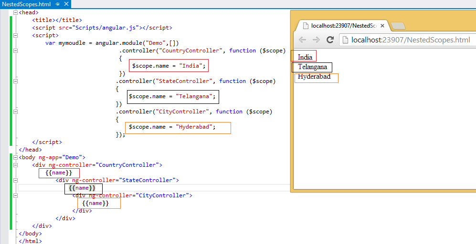Click the browser back arrow
Image resolution: width=476 pixels, height=244 pixels.
(x=302, y=40)
